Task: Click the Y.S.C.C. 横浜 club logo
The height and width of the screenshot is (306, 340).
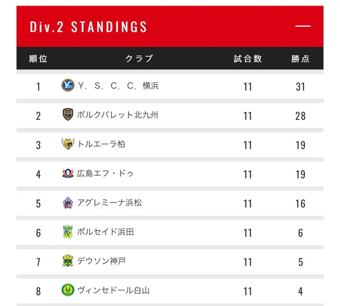Action: pyautogui.click(x=68, y=85)
